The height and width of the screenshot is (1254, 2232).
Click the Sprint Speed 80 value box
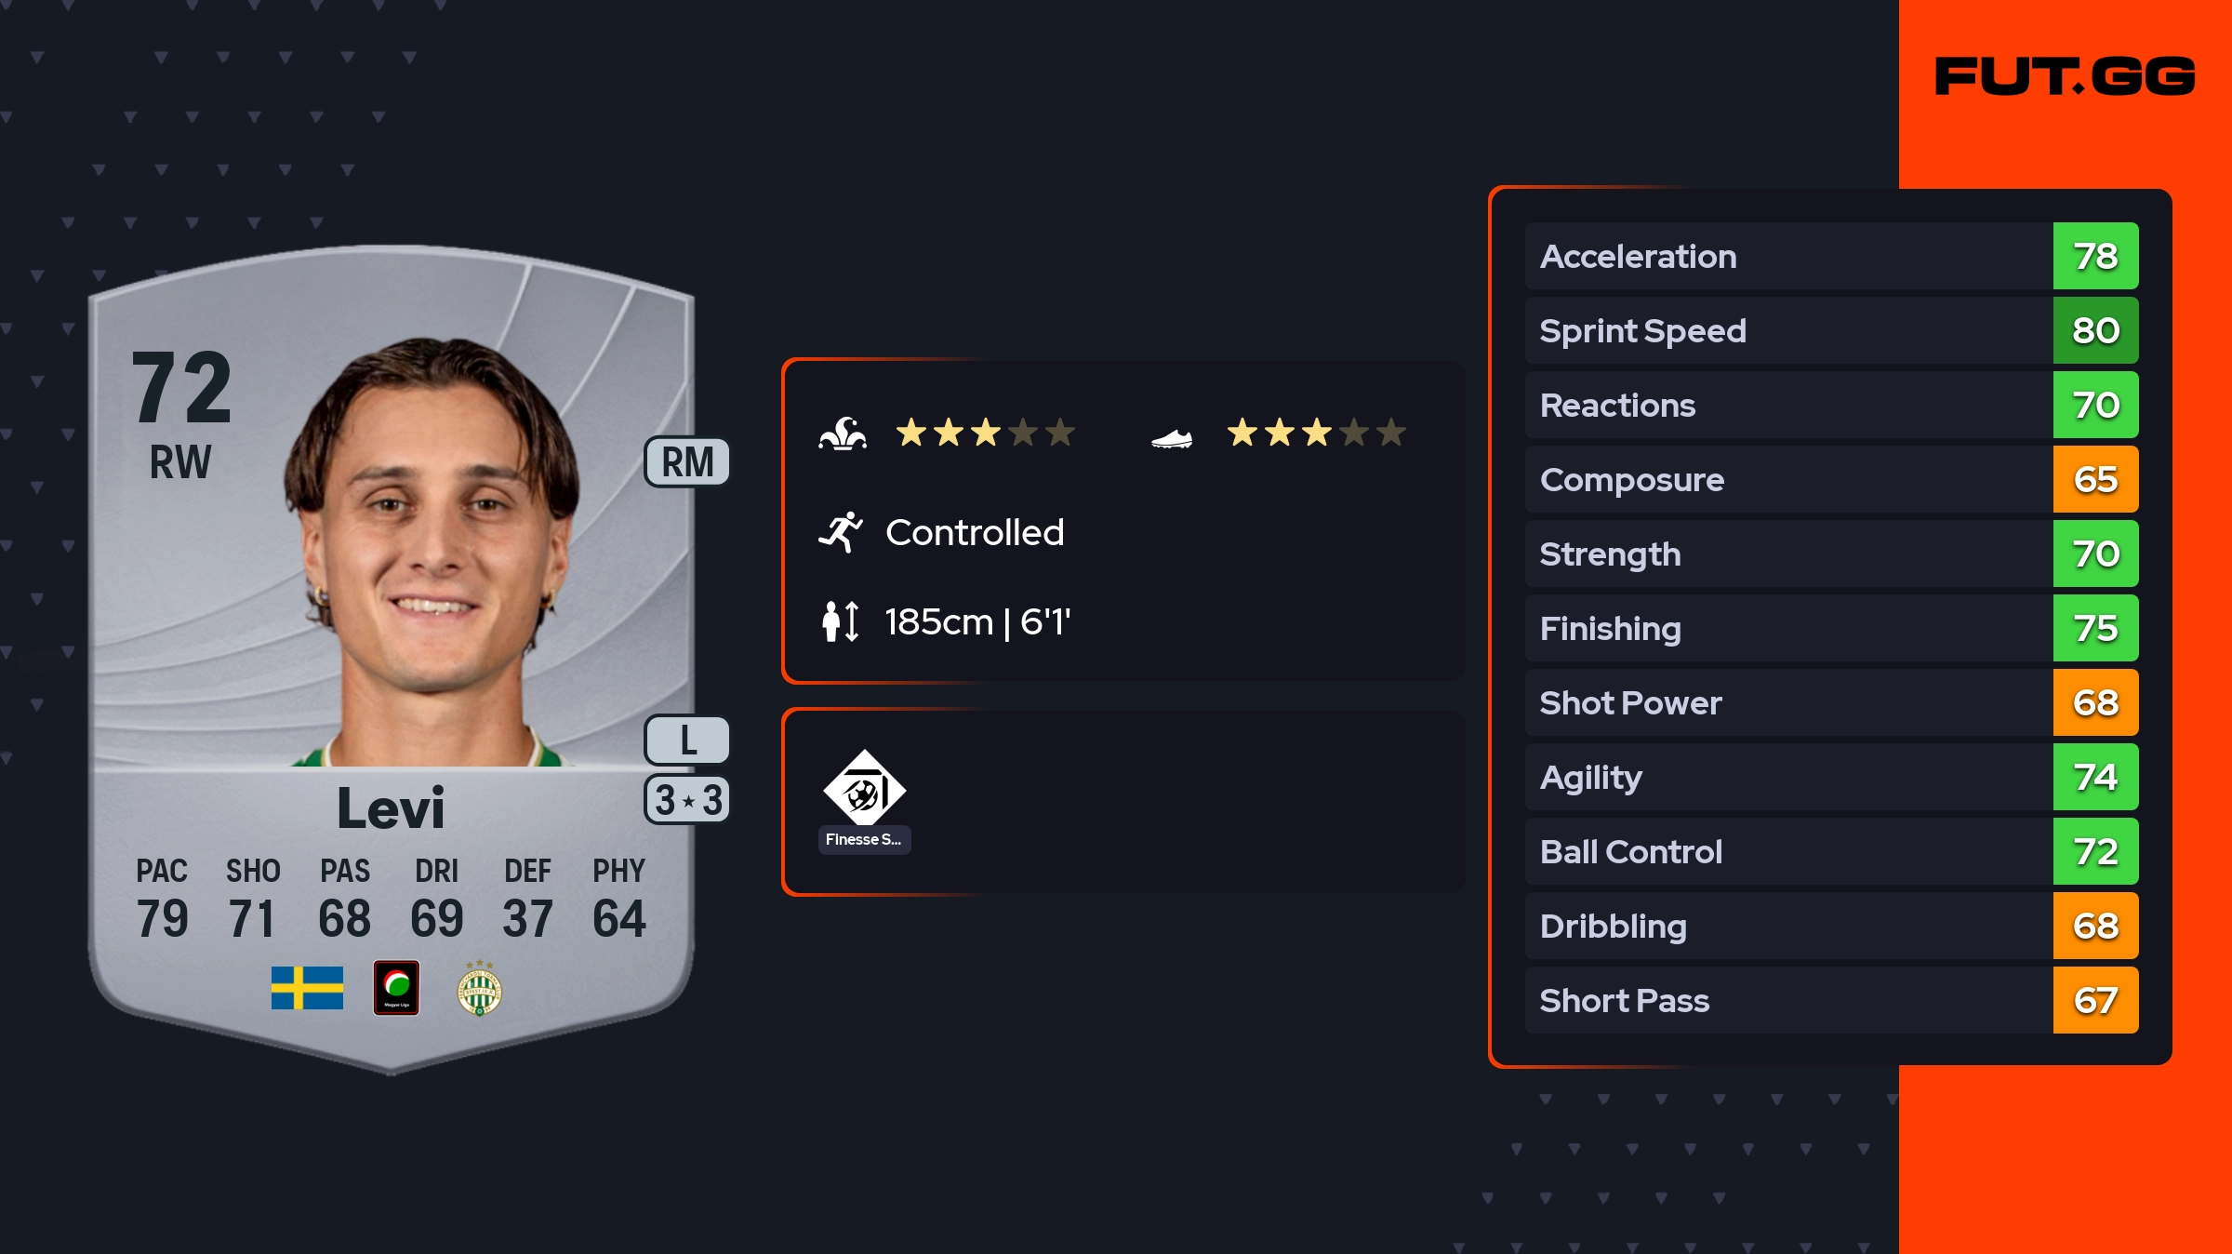pyautogui.click(x=2095, y=331)
